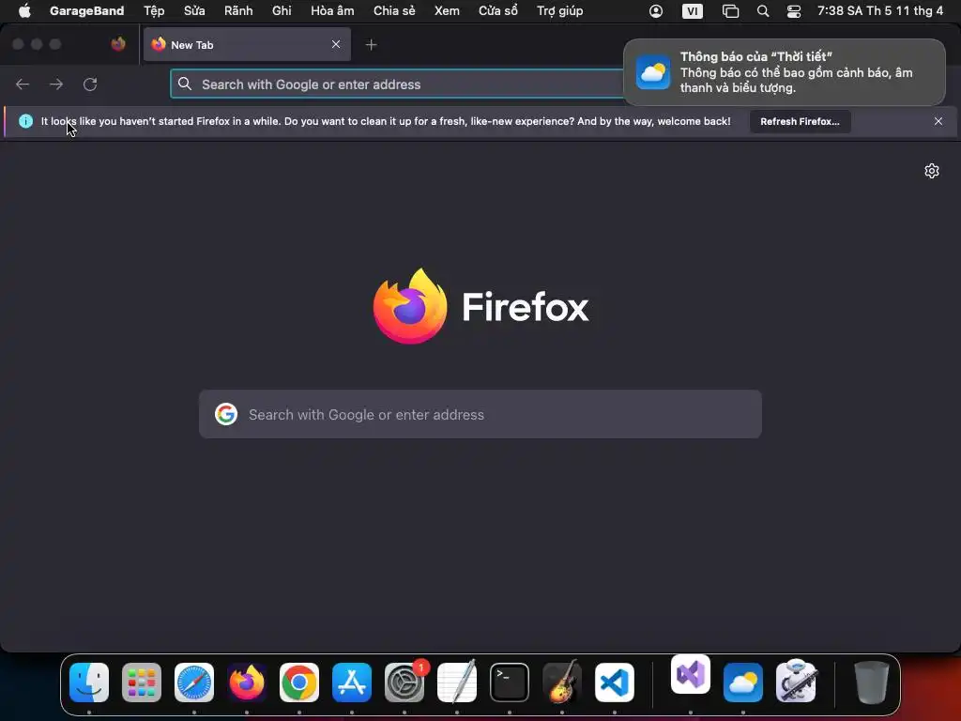Open the Sửa menu
961x721 pixels.
point(194,10)
